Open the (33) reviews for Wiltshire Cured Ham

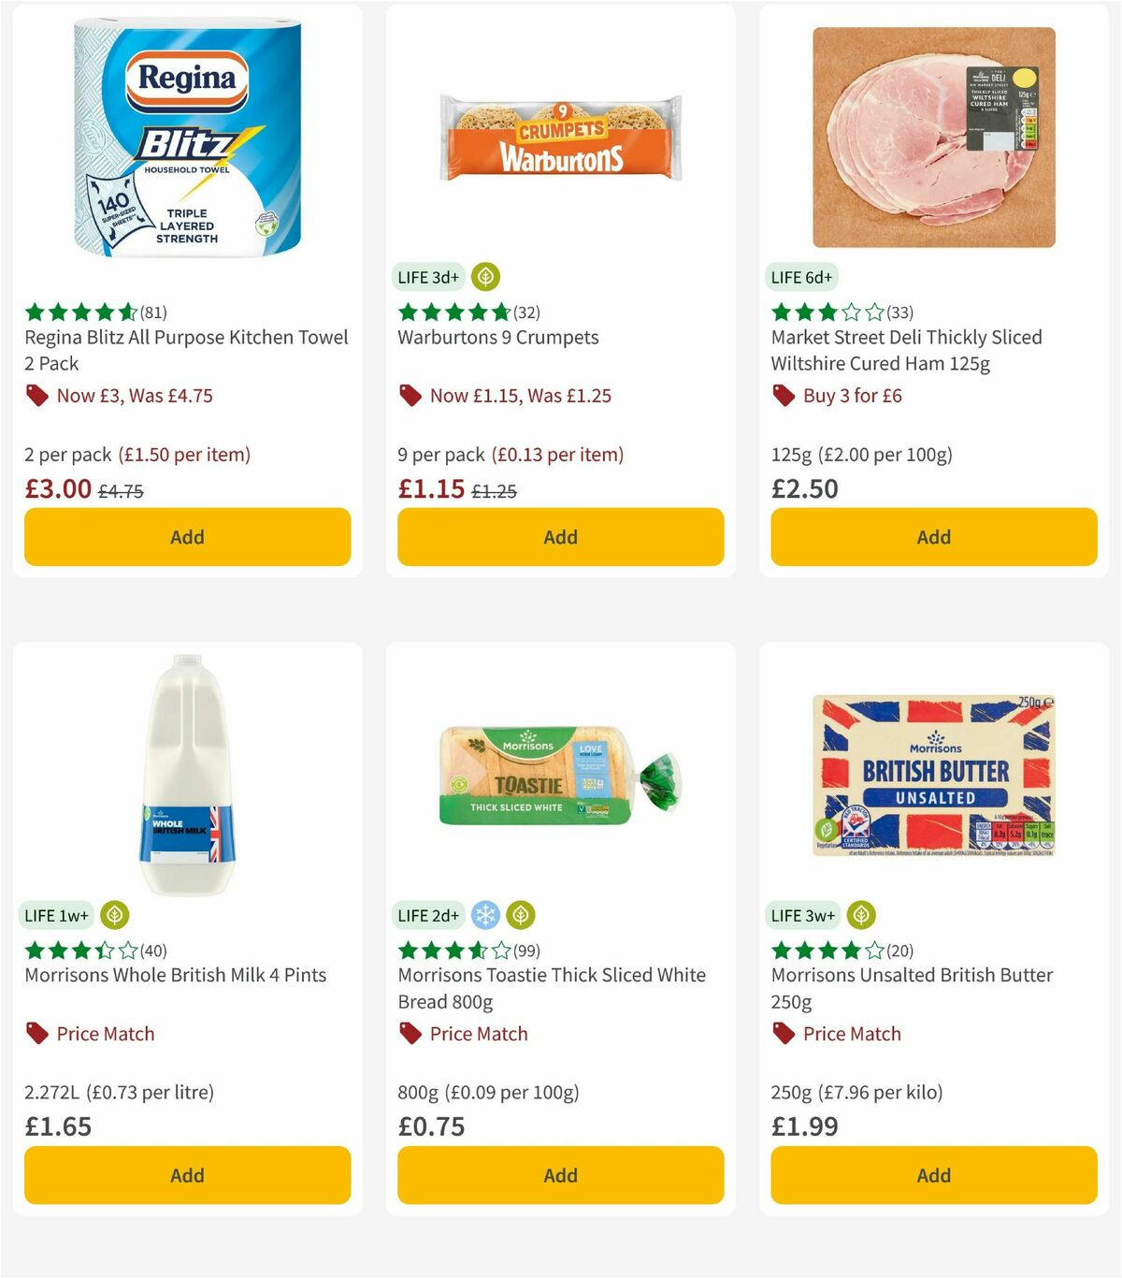point(900,312)
